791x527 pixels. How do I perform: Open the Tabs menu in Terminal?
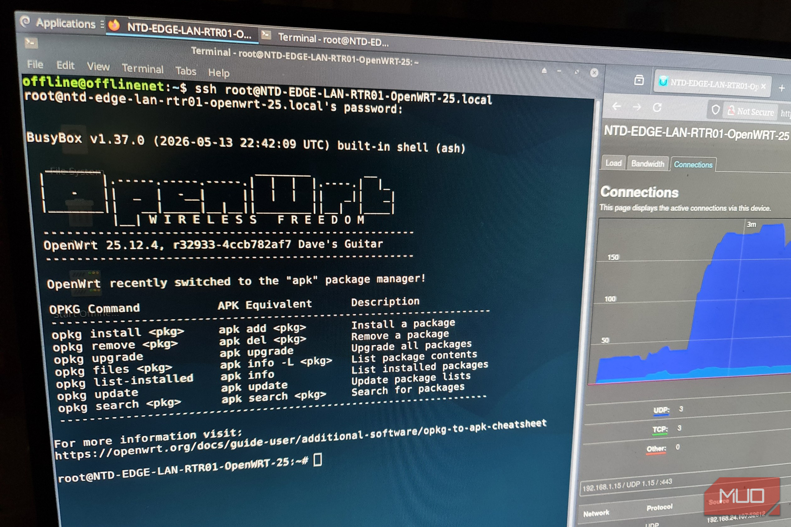coord(186,71)
